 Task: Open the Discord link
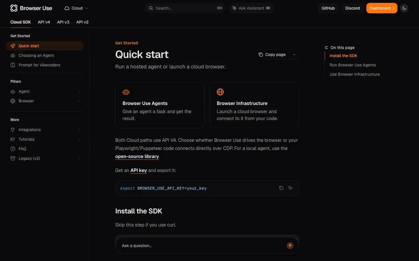click(x=352, y=8)
